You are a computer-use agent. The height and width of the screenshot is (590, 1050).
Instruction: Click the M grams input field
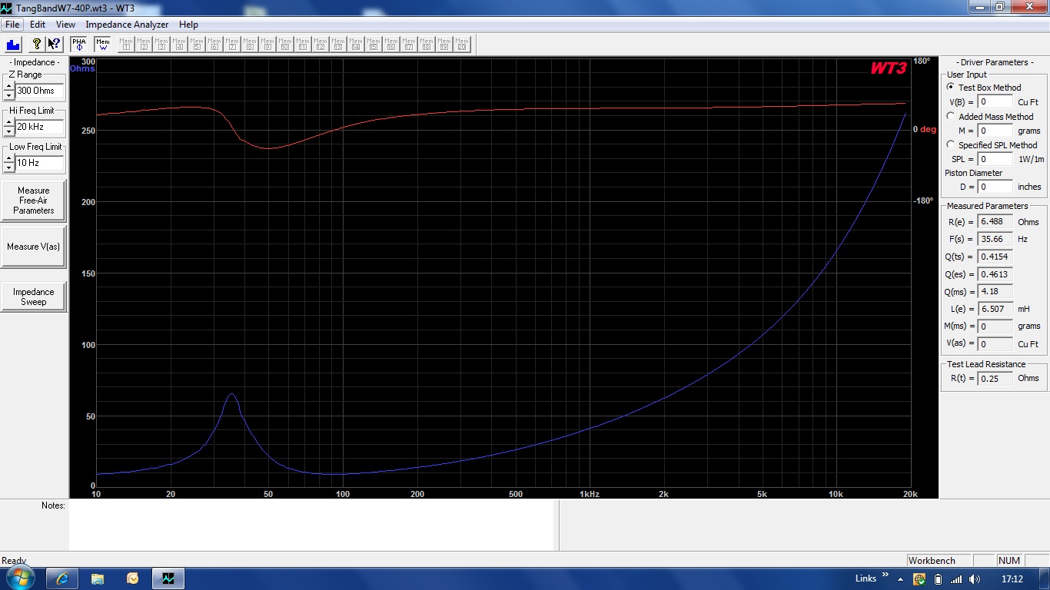995,131
